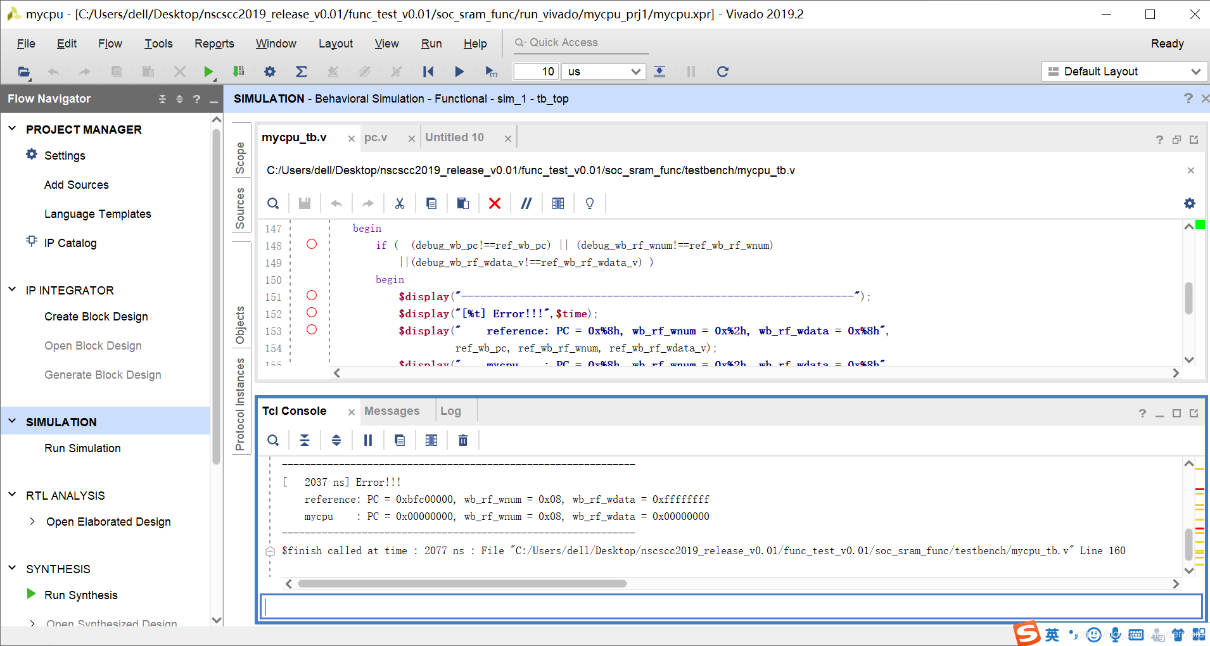The image size is (1210, 646).
Task: Toggle column selection mode icon in editor
Action: pyautogui.click(x=558, y=203)
